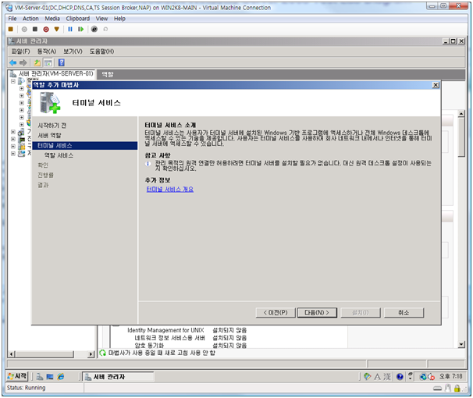Click the Forward arrow in Server Manager
473x398 pixels.
pos(23,62)
